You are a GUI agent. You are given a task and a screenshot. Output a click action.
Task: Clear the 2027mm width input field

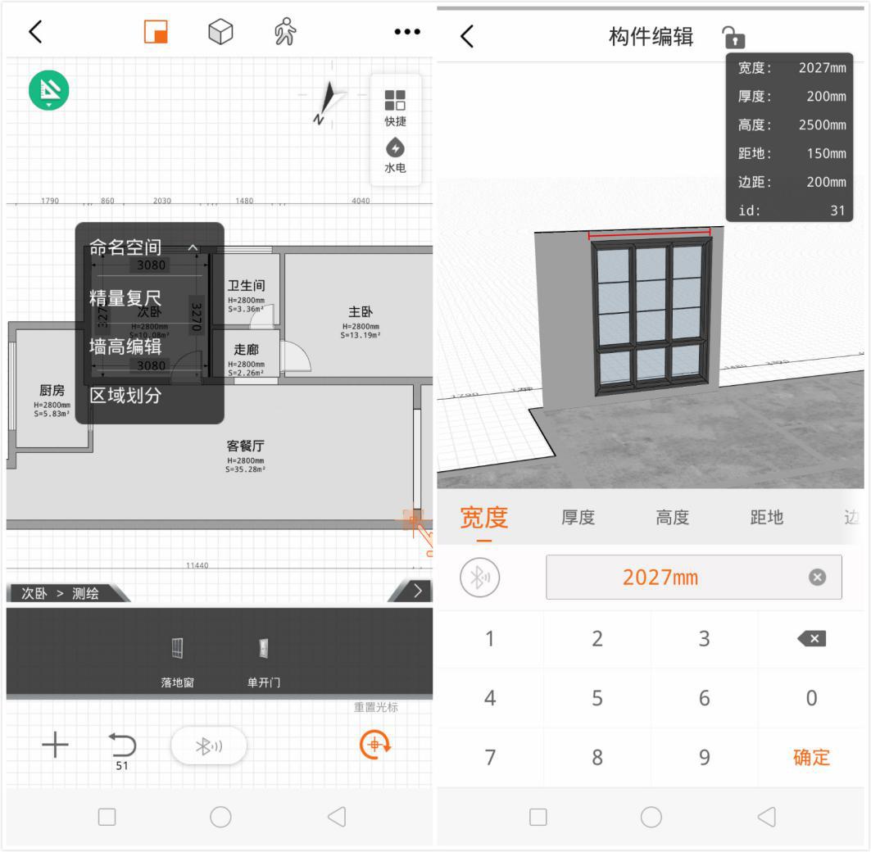click(x=817, y=577)
